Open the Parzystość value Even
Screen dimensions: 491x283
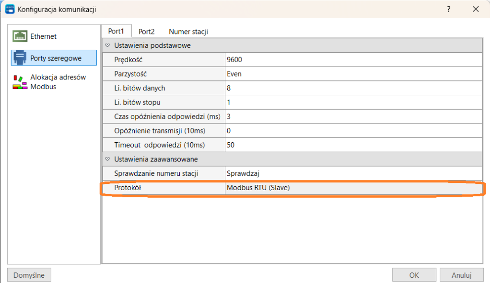[353, 74]
